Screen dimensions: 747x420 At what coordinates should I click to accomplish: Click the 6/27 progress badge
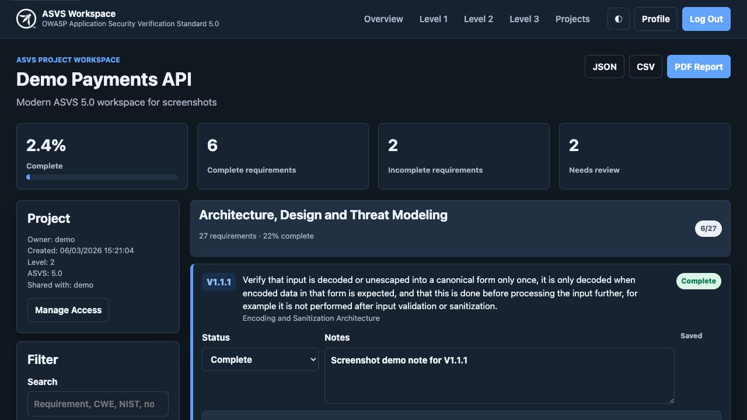coord(708,229)
